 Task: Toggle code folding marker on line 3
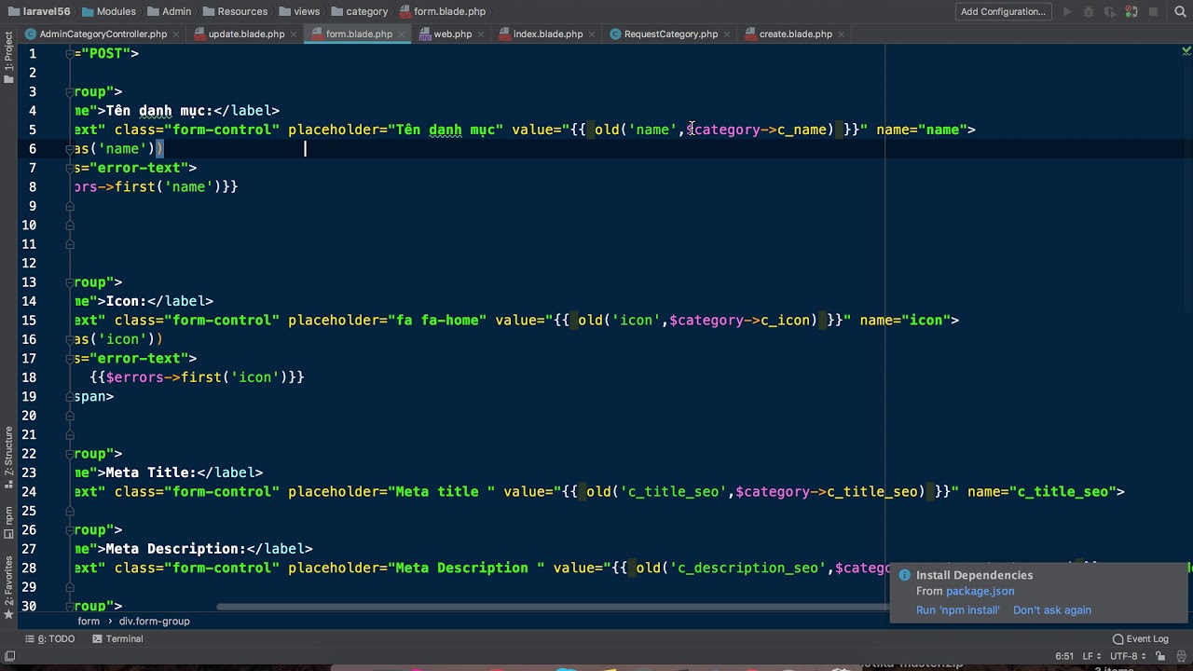(70, 92)
